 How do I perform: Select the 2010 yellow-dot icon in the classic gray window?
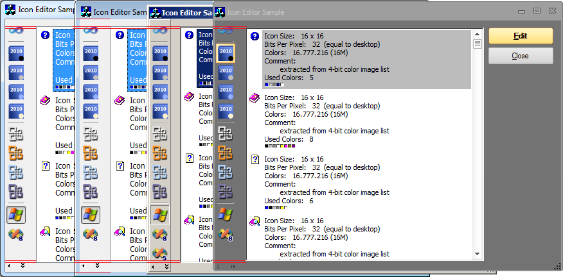pyautogui.click(x=160, y=112)
